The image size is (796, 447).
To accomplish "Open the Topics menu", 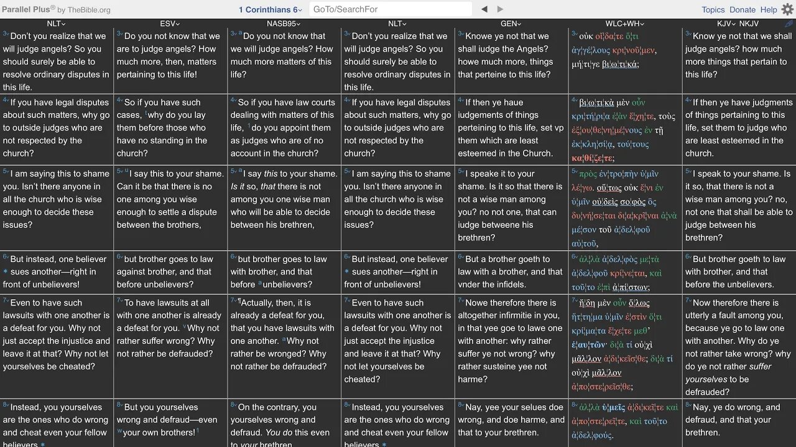I will (x=713, y=9).
